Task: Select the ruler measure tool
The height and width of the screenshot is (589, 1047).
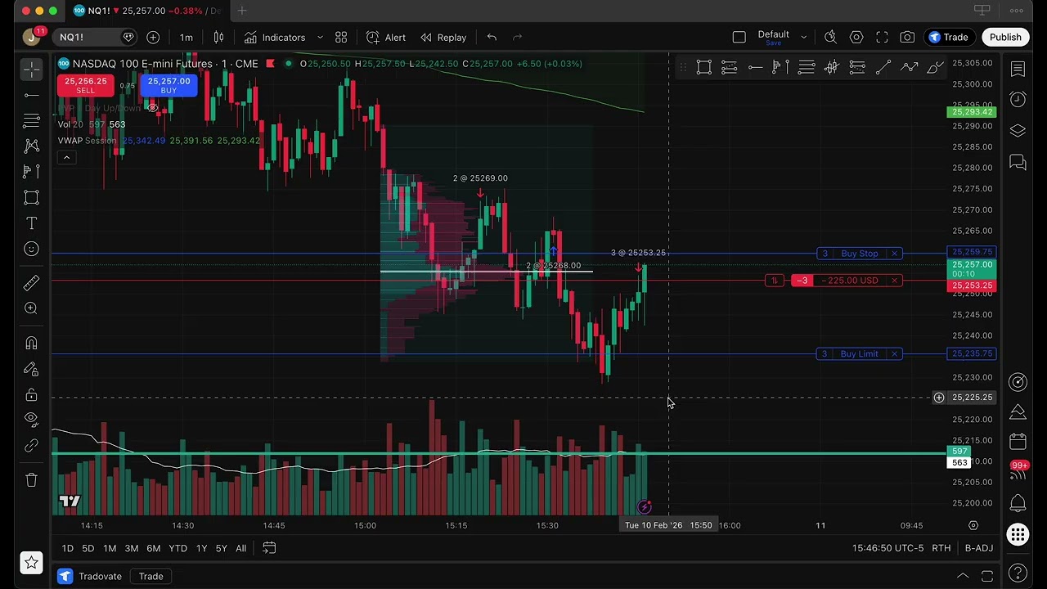Action: (x=31, y=283)
